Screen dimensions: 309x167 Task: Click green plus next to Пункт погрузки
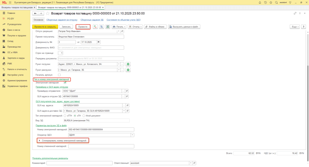[128, 64]
